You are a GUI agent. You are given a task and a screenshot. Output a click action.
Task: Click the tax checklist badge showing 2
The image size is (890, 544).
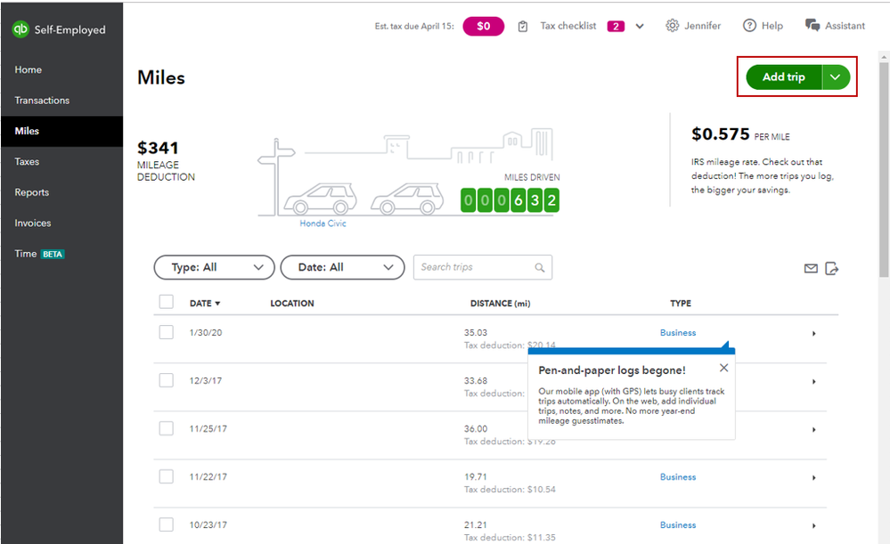coord(616,26)
